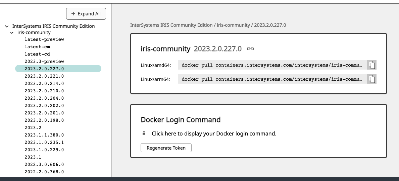Collapse InterSystems IRIS Community Edition tree node
399x181 pixels.
pos(7,26)
